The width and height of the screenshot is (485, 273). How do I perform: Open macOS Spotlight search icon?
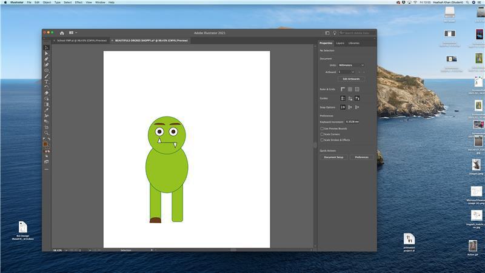(x=467, y=2)
